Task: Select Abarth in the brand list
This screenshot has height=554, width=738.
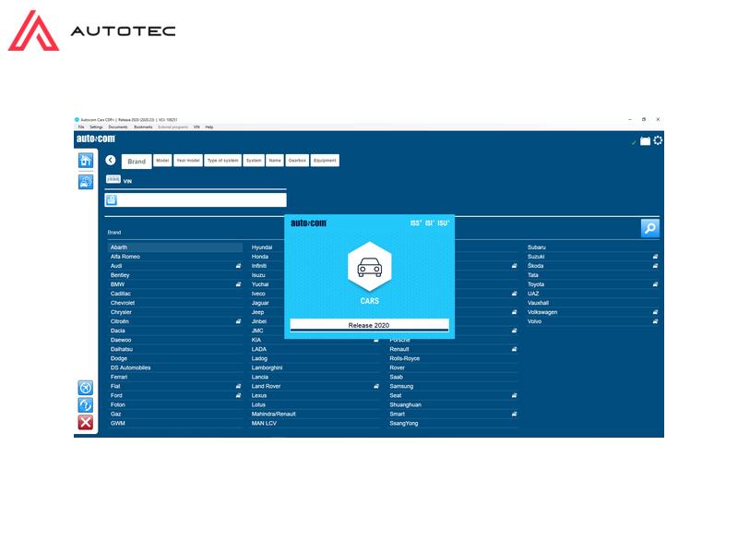Action: point(175,247)
